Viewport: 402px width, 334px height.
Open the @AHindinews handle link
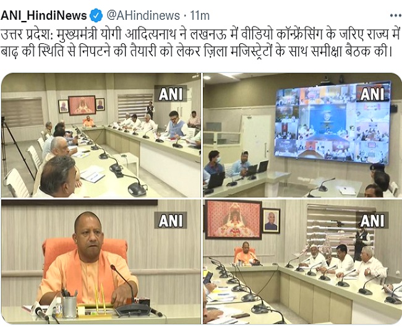[x=143, y=15]
